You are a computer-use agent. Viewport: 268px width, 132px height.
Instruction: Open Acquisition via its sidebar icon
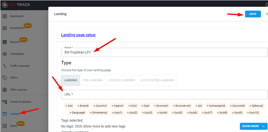5,28
